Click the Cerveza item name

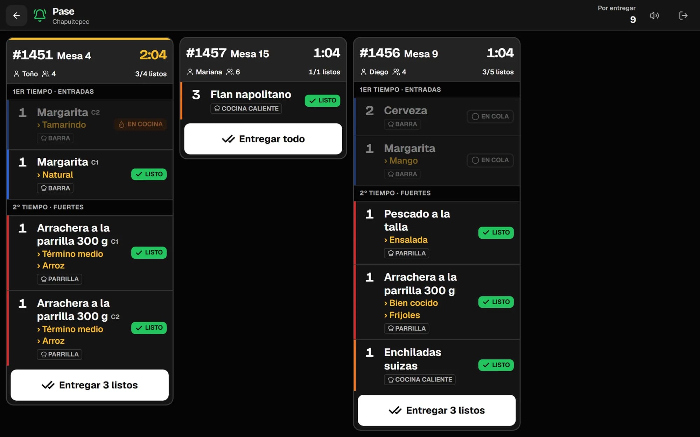click(406, 110)
